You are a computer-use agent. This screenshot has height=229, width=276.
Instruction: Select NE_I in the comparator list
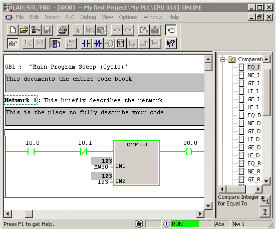click(253, 75)
